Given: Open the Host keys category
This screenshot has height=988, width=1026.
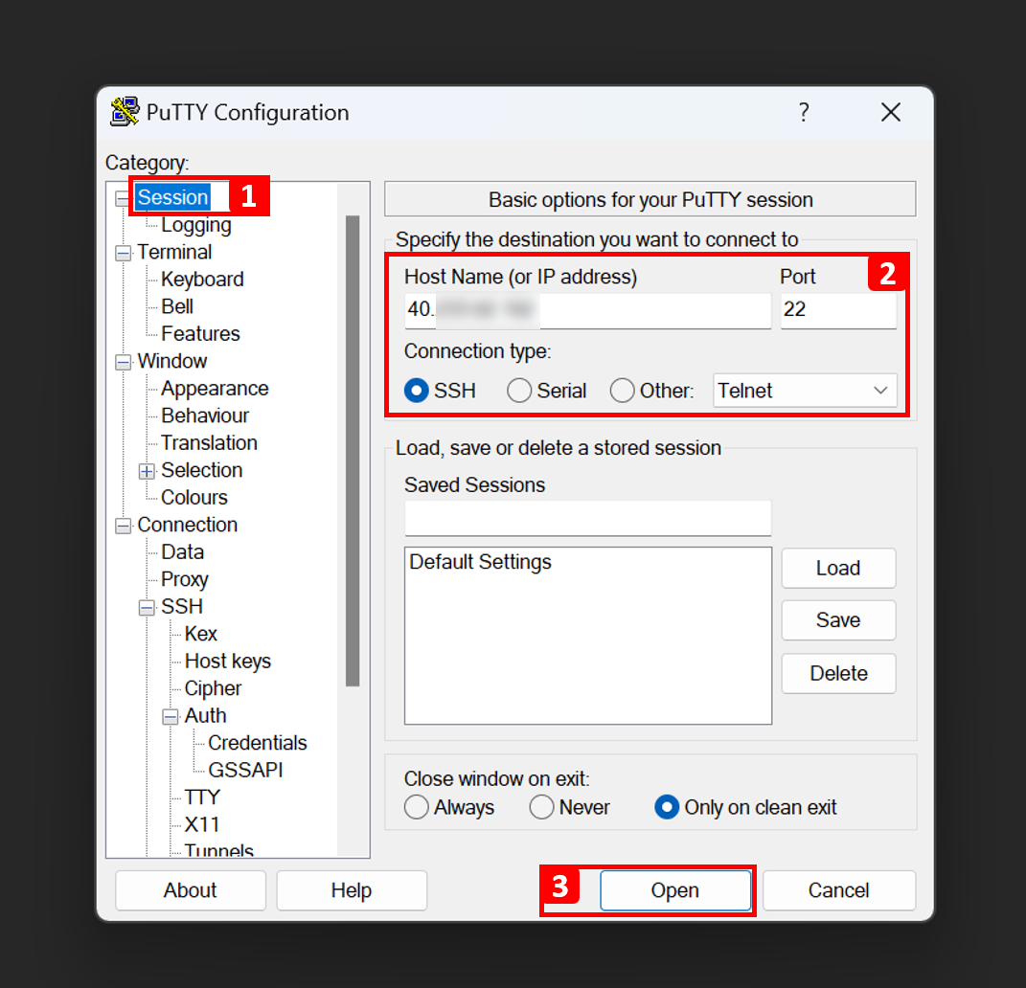Looking at the screenshot, I should 228,662.
